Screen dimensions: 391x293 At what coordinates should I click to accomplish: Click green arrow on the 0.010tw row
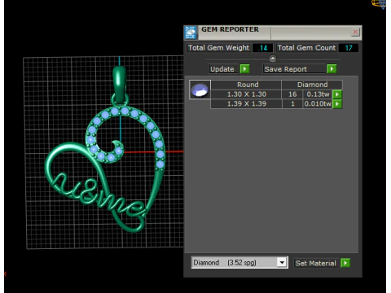click(x=337, y=104)
